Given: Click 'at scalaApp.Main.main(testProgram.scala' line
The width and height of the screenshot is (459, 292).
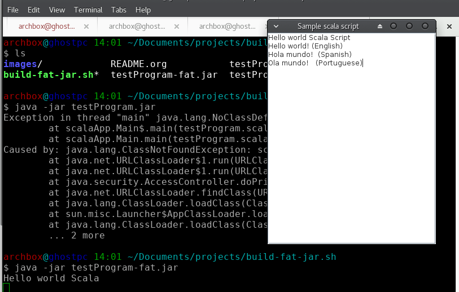Looking at the screenshot, I should click(x=158, y=139).
